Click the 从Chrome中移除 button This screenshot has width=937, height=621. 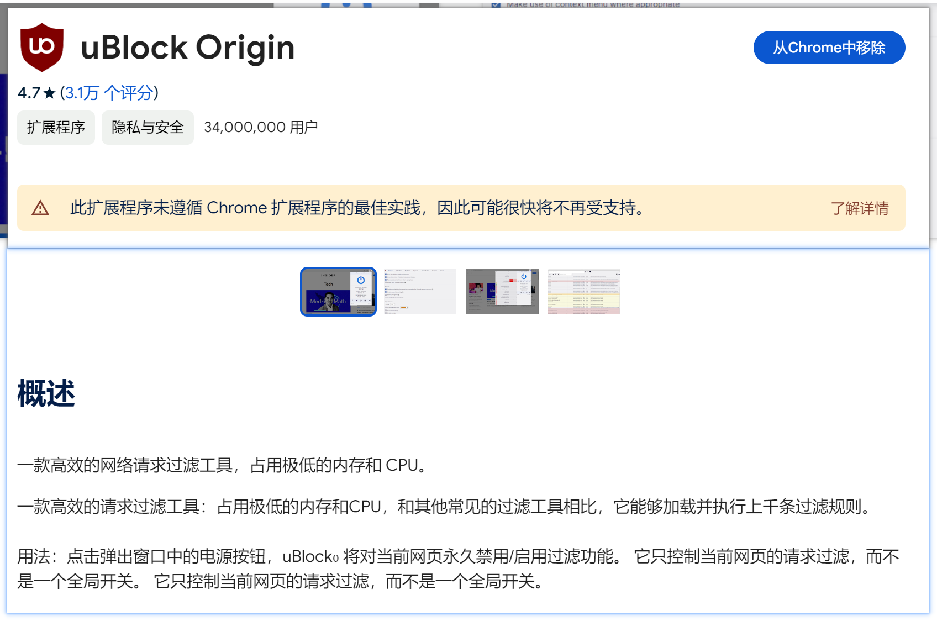point(829,48)
